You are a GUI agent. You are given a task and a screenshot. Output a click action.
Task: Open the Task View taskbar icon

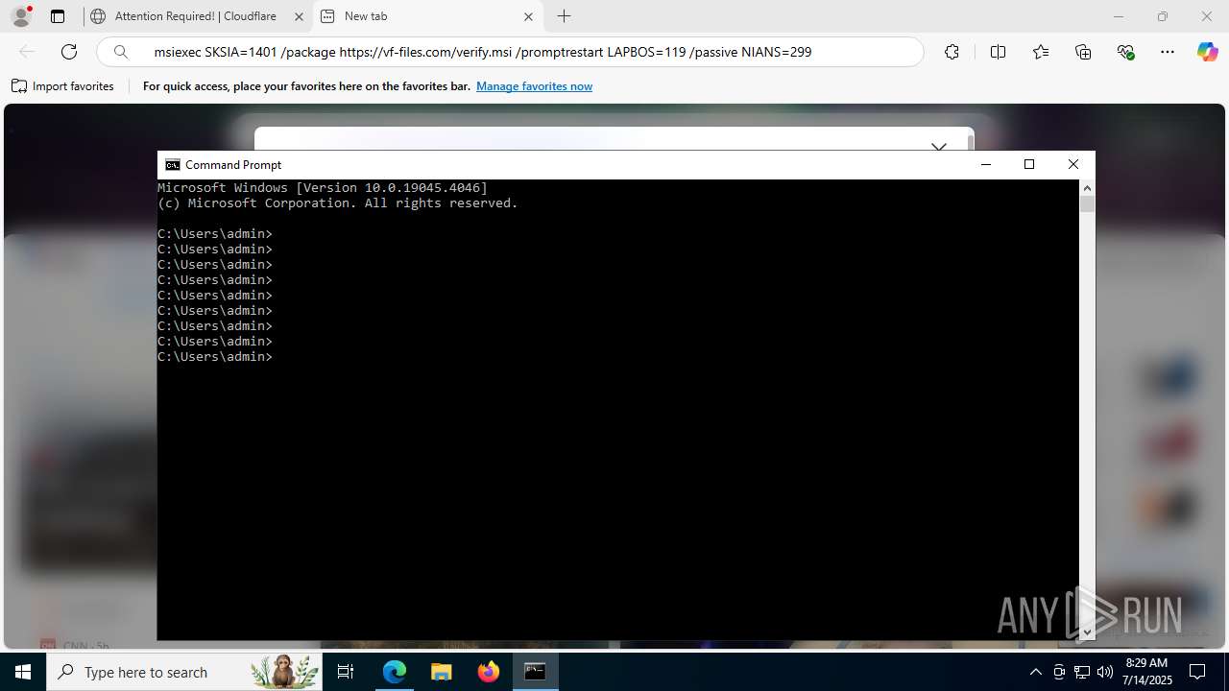(347, 672)
